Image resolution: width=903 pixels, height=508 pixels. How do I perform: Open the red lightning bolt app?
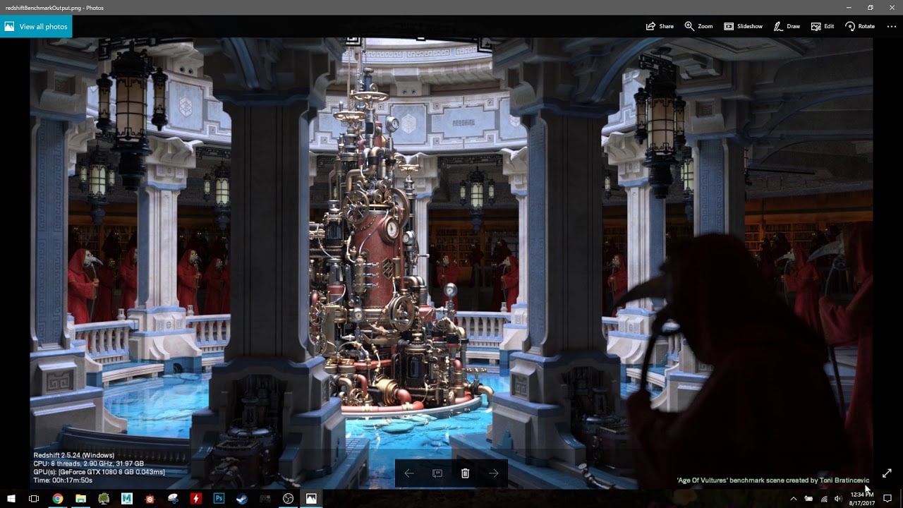196,498
